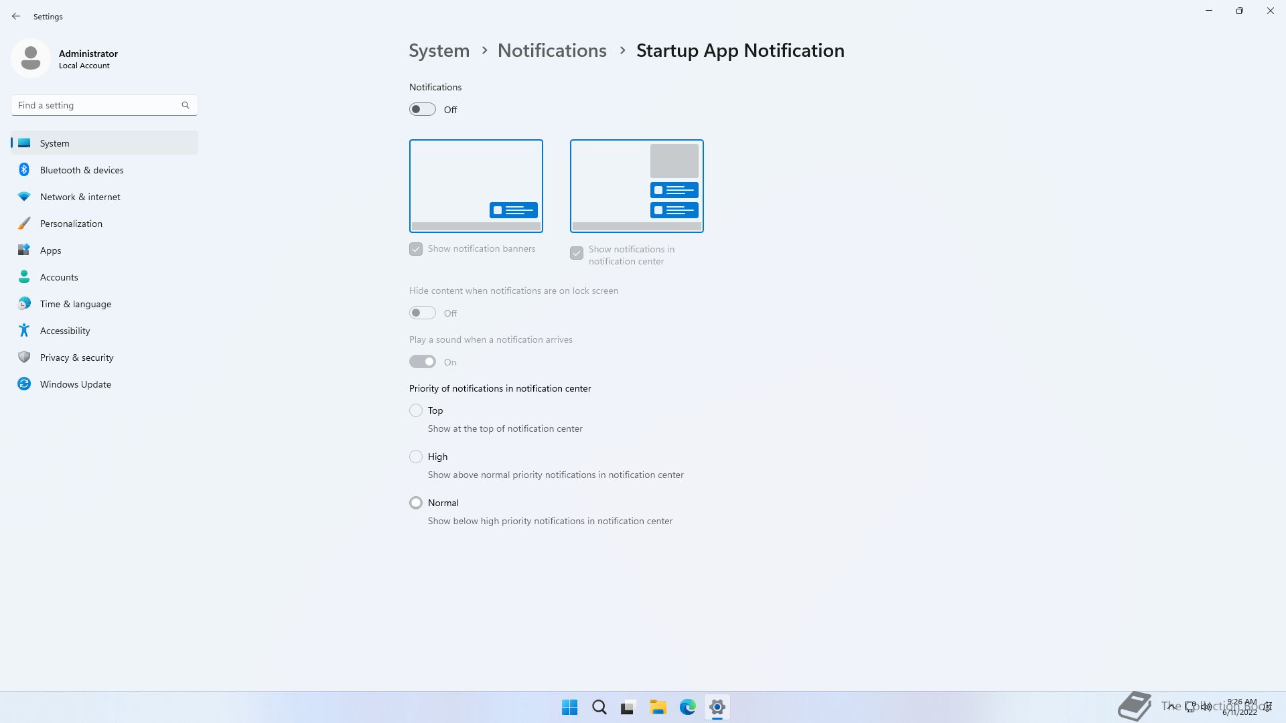Open Windows Update section

click(75, 384)
